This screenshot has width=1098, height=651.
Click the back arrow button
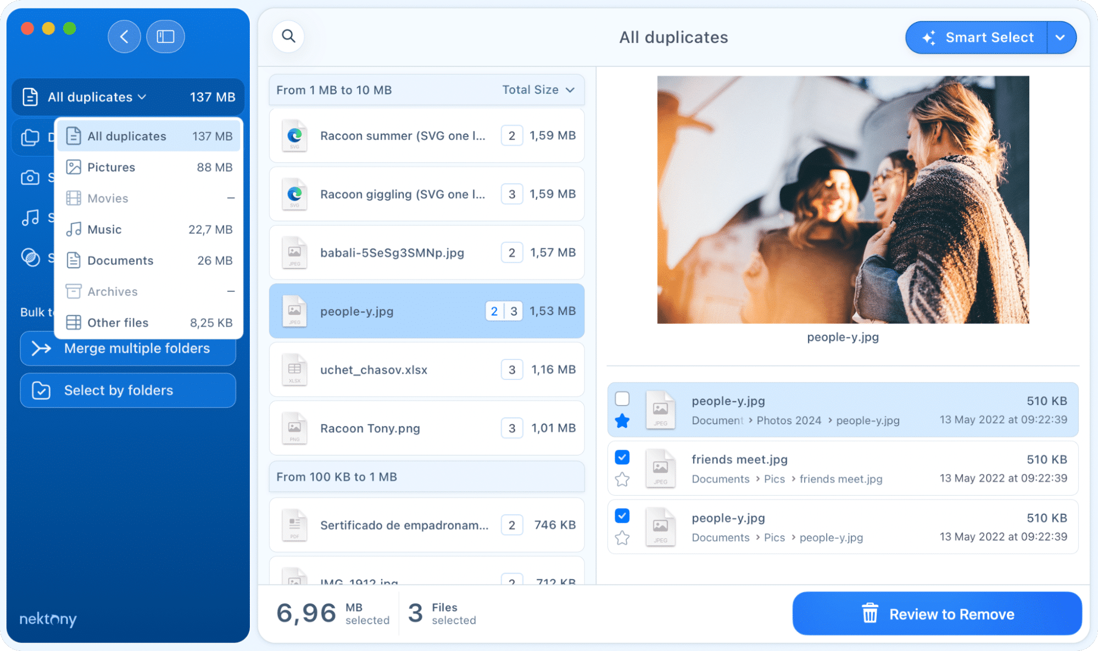coord(124,37)
